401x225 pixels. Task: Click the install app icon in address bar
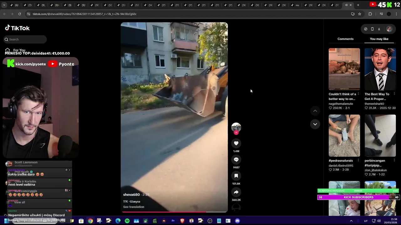353,14
